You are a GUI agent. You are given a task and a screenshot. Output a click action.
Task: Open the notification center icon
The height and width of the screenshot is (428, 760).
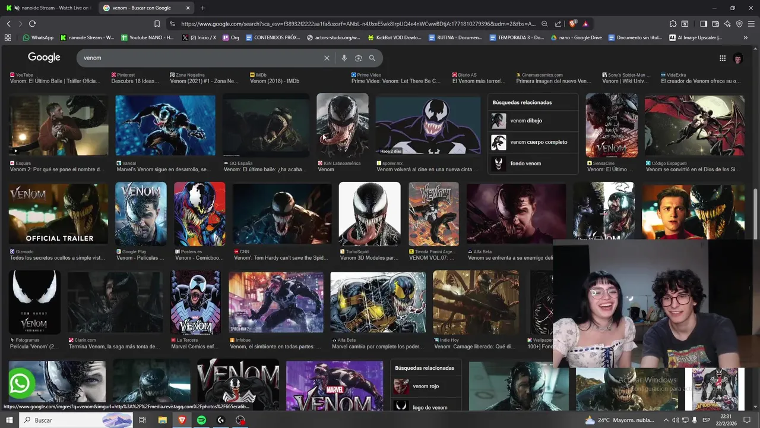click(748, 420)
